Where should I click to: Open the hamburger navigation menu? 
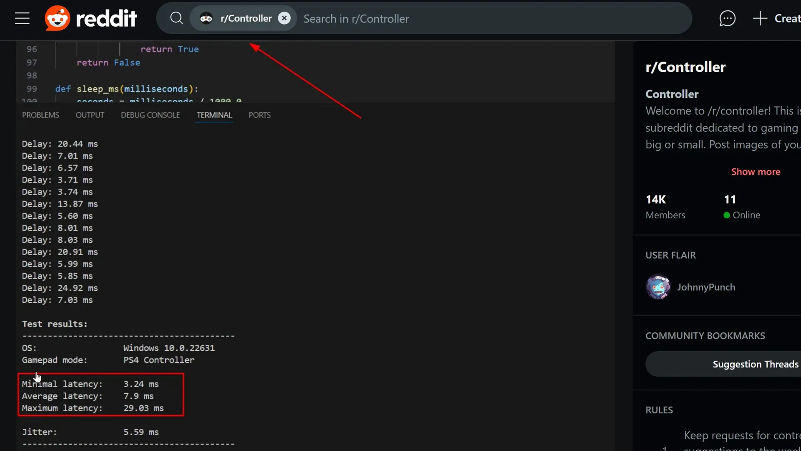point(22,18)
